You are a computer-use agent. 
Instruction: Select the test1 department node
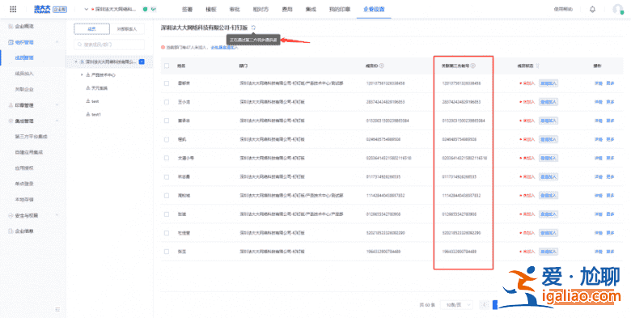click(96, 114)
